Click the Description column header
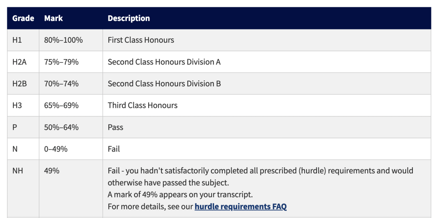Screen dimensions: 435x218 (129, 18)
